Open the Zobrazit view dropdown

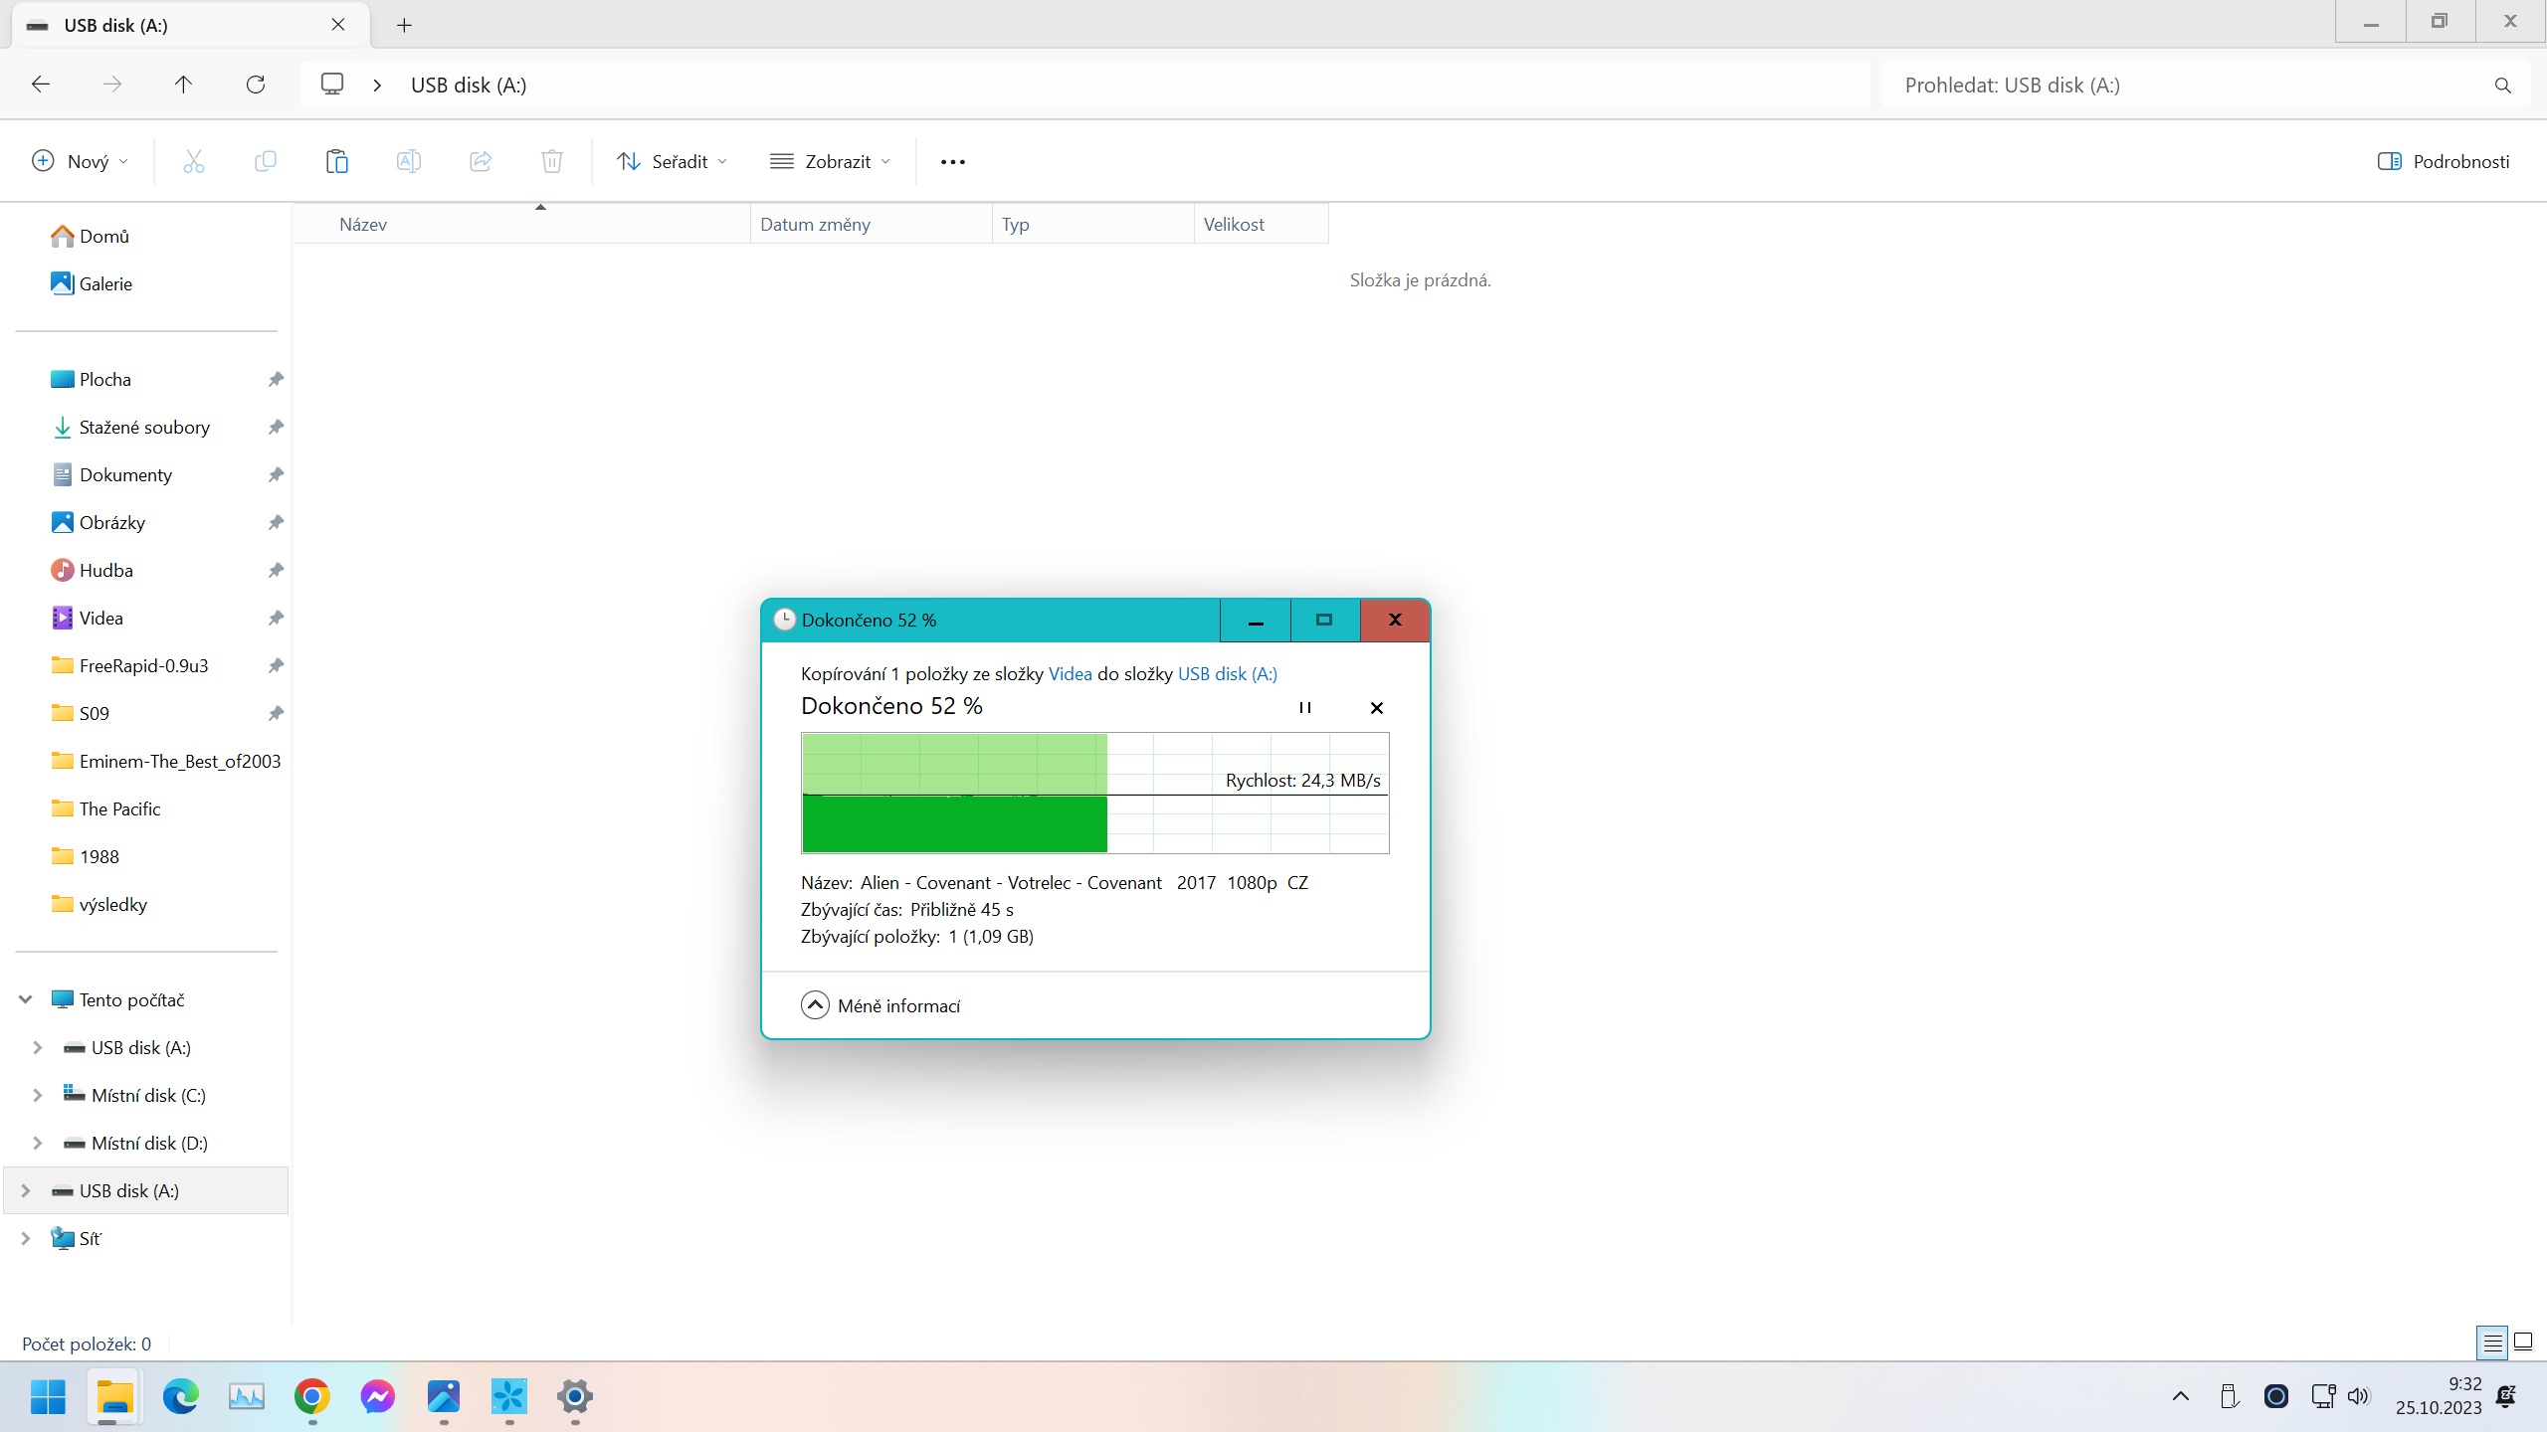(x=830, y=161)
